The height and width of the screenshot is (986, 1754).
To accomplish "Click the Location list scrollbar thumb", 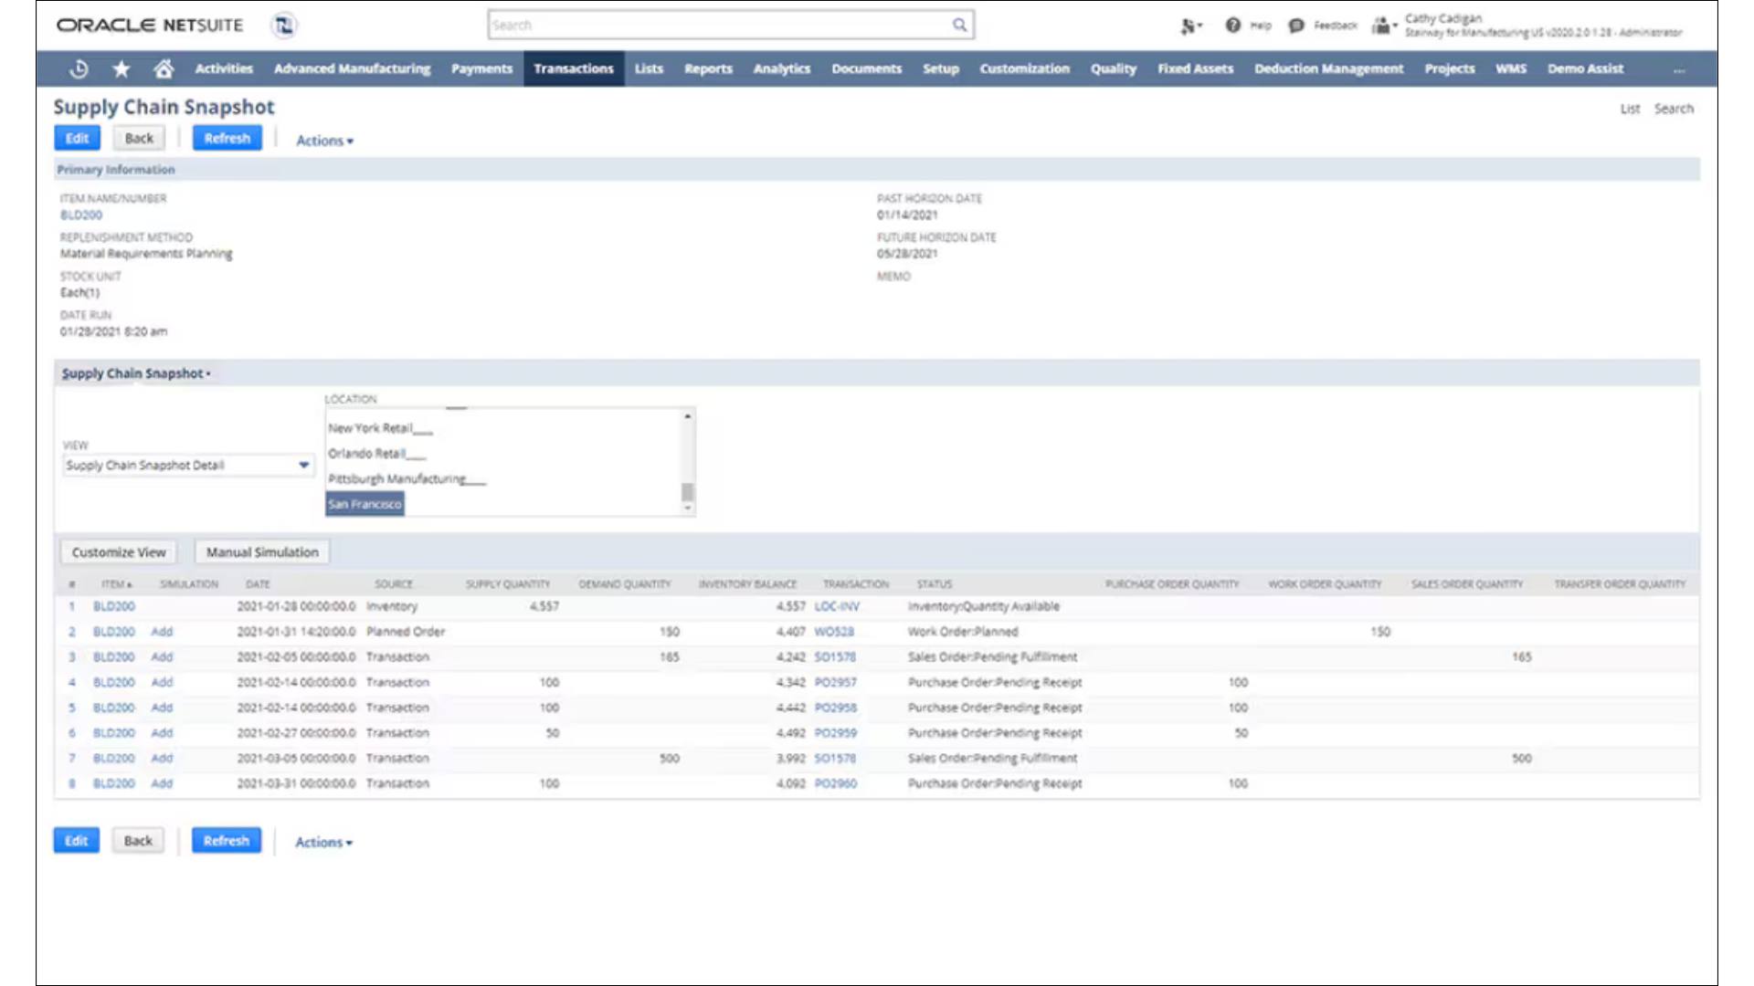I will [x=688, y=492].
